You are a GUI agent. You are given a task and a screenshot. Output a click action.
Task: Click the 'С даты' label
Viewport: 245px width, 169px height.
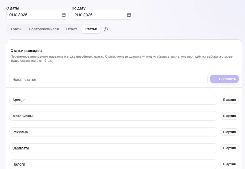tap(12, 8)
